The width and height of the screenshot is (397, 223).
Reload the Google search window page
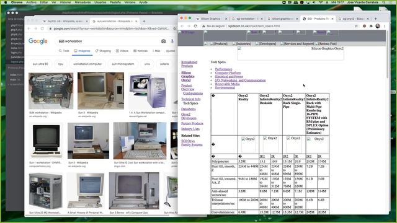pos(42,28)
